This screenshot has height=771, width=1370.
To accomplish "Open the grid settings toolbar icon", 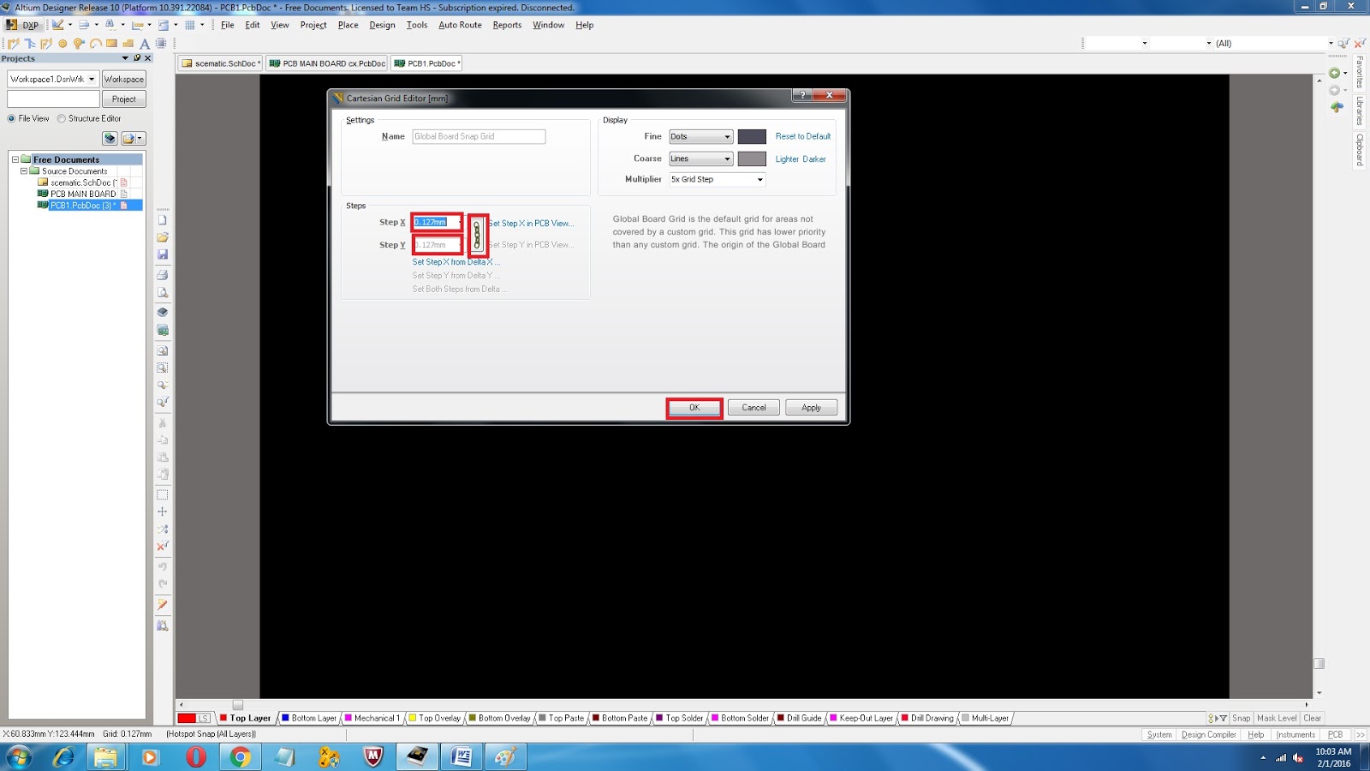I will click(190, 25).
